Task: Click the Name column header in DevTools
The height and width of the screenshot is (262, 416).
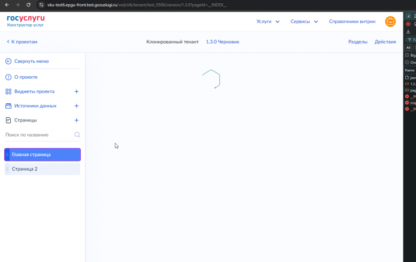Action: pyautogui.click(x=409, y=70)
